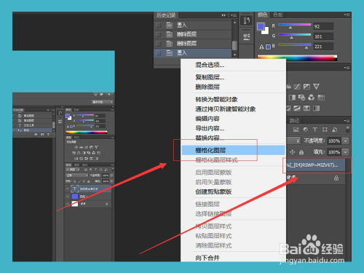Add a Vibrance adjustment in large Adjustments panel
This screenshot has width=364, height=273.
(x=316, y=87)
